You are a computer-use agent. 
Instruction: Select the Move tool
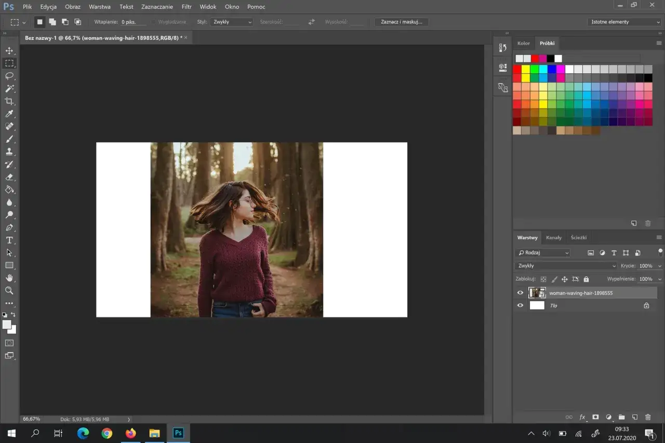9,50
